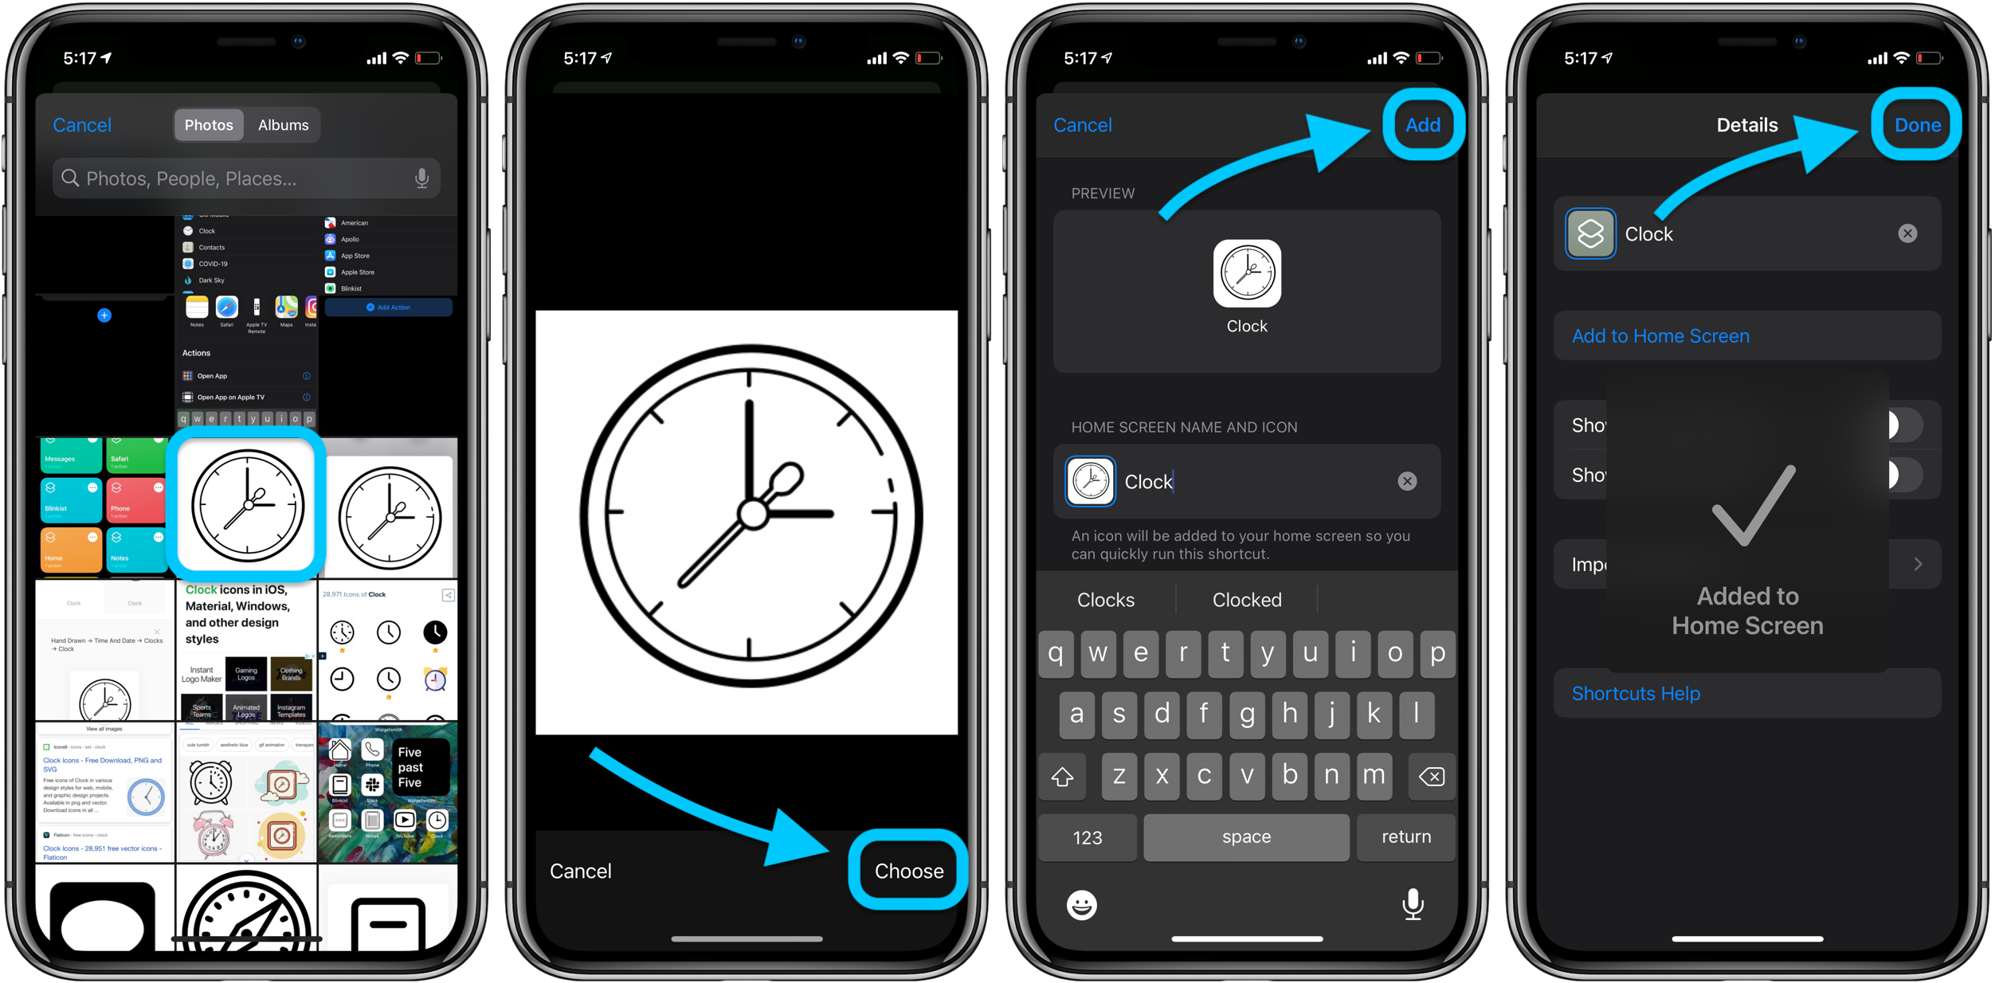Switch to the Albums tab
This screenshot has height=983, width=1995.
285,123
